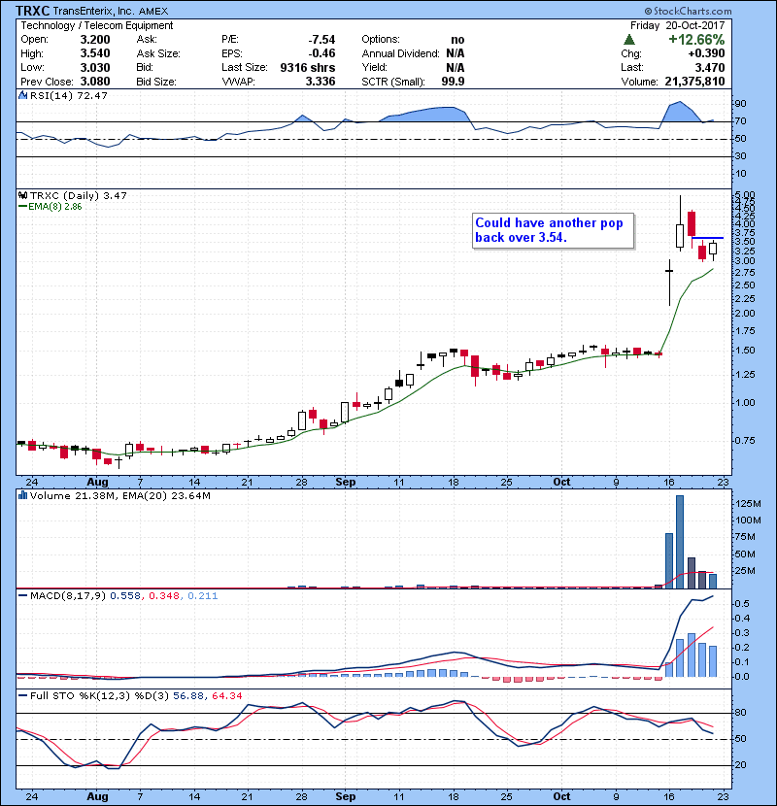Click the date Friday 20-Oct-2017
The width and height of the screenshot is (777, 806).
(x=677, y=25)
